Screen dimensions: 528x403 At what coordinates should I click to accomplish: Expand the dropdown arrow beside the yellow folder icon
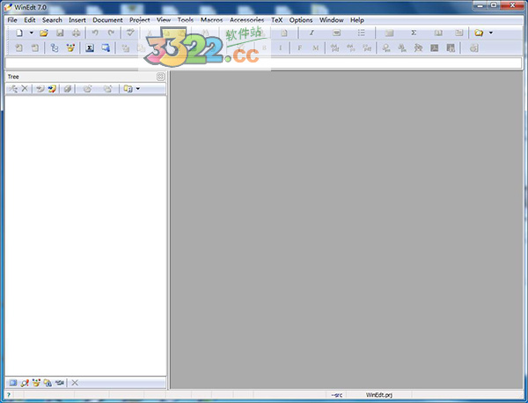(x=491, y=33)
